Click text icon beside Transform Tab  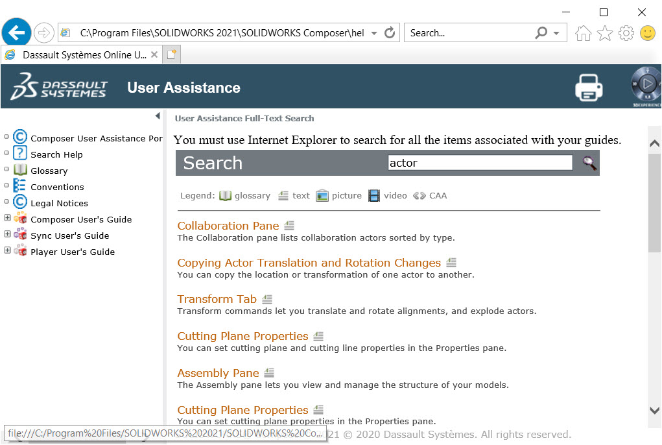coord(267,299)
